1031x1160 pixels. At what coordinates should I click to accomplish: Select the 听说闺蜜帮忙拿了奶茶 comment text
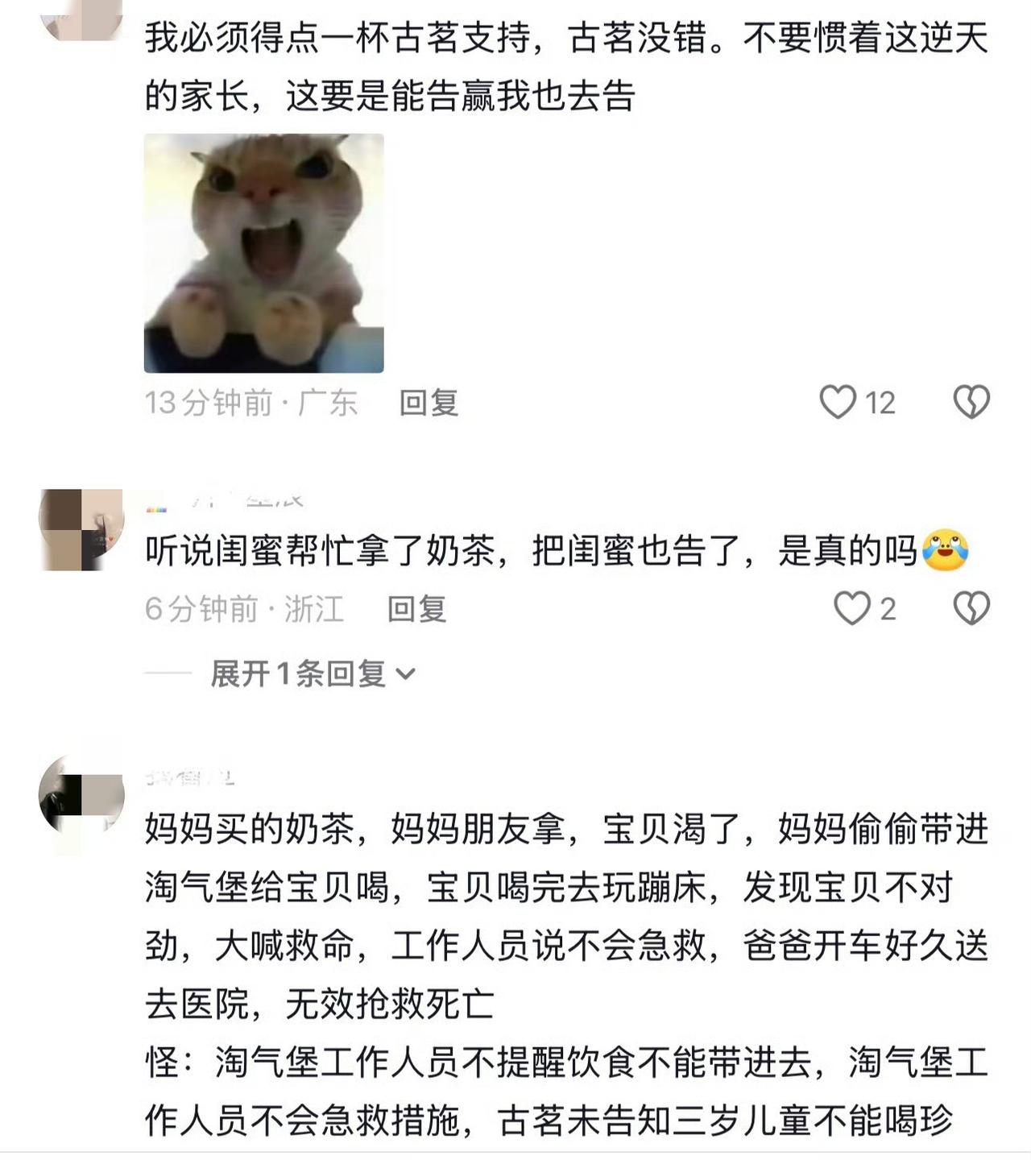[557, 551]
